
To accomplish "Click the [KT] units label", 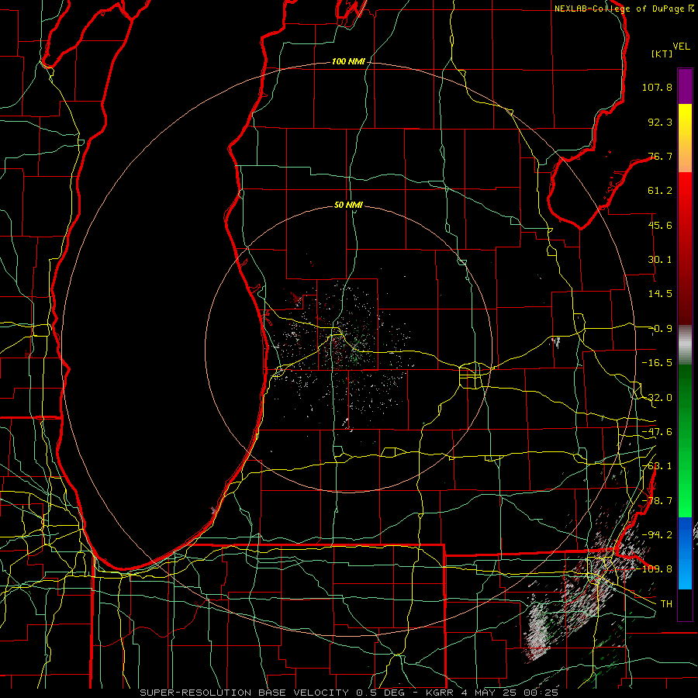I will (662, 54).
